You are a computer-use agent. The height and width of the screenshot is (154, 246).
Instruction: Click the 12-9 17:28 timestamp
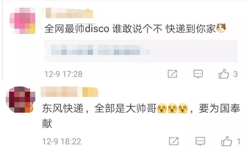coord(63,74)
